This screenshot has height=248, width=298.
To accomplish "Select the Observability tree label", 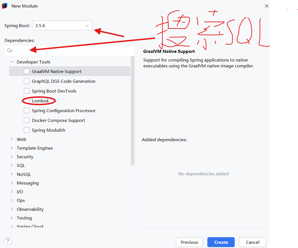I will tap(30, 209).
